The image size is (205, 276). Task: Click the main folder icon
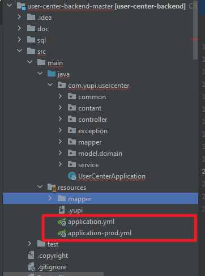tap(41, 62)
